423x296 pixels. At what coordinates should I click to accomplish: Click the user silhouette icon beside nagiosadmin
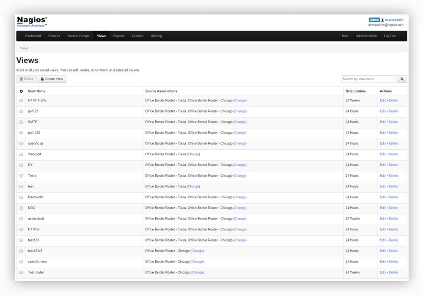tap(382, 19)
